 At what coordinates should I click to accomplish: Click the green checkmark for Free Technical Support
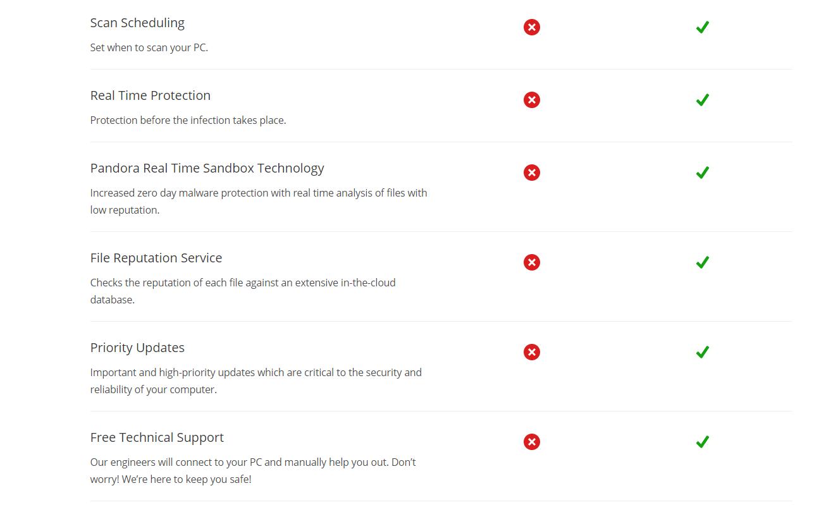[702, 442]
